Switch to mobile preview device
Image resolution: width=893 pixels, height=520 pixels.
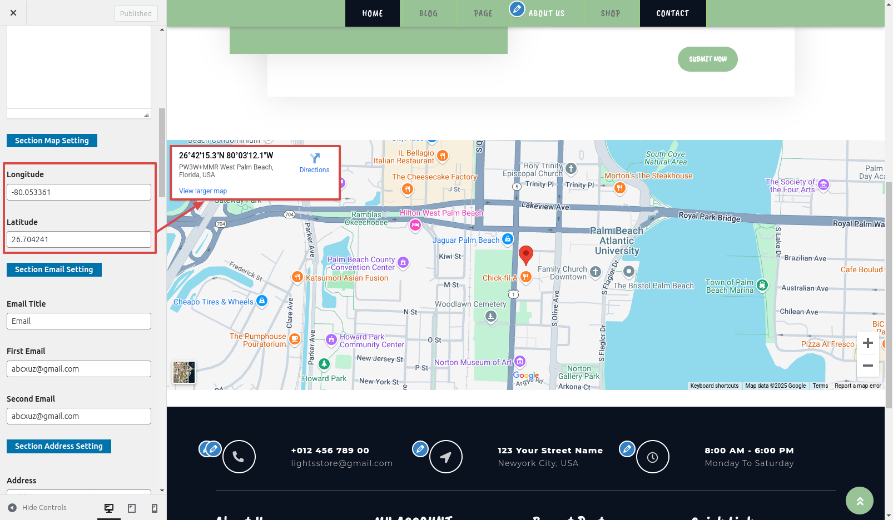(x=155, y=508)
